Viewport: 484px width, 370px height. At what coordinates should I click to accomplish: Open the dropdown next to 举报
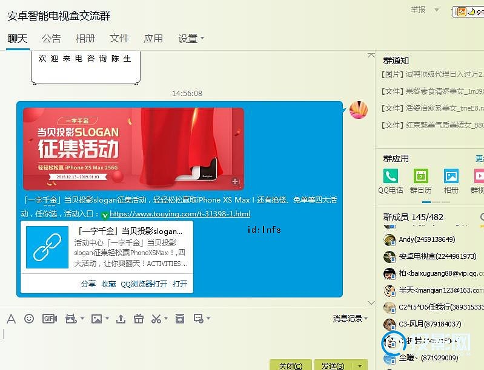click(437, 10)
